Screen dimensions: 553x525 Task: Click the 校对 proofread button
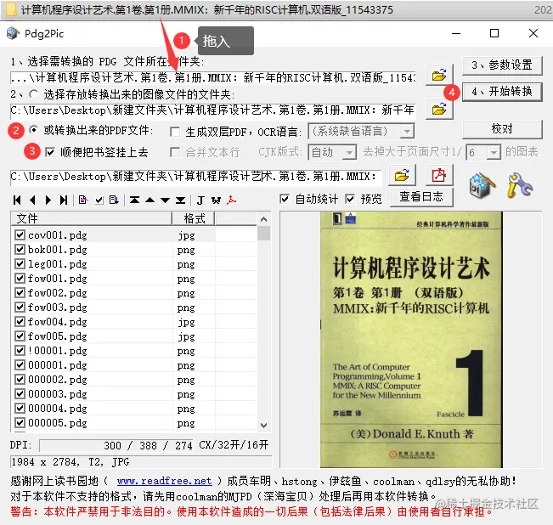coord(502,129)
